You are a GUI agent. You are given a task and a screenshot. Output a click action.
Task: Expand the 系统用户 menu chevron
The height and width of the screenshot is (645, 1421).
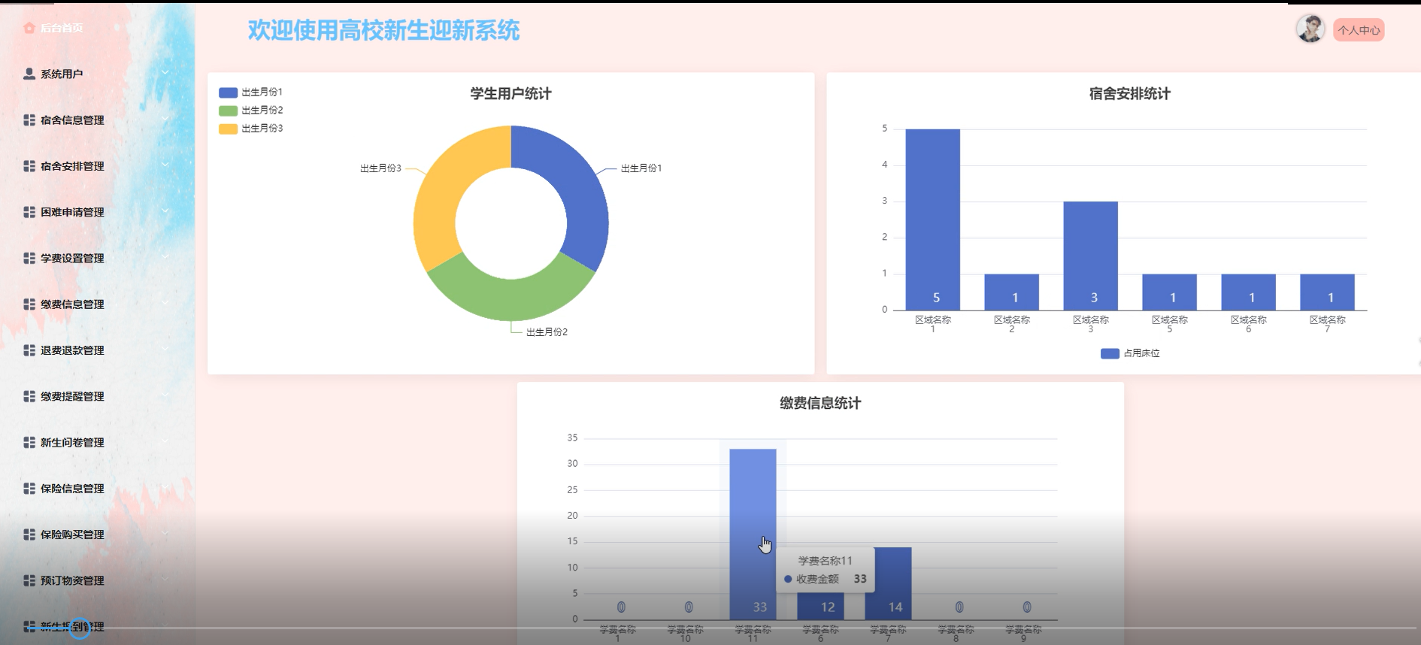click(165, 73)
